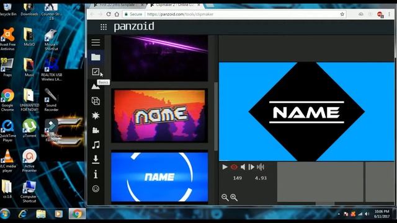Open Chrome three-dot menu
The image size is (397, 223).
click(389, 14)
